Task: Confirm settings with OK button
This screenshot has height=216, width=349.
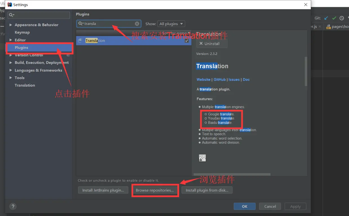Action: (245, 206)
